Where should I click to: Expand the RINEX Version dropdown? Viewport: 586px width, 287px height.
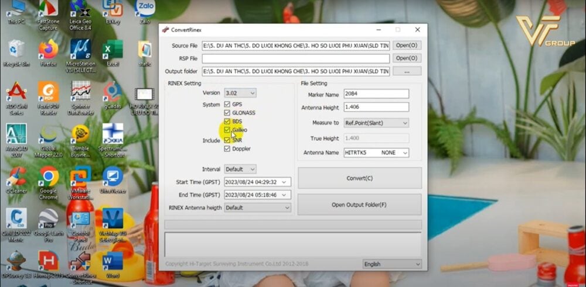click(240, 93)
